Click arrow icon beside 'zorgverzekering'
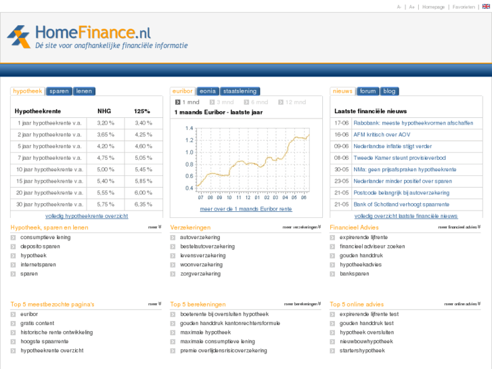Screen dimensions: 492x369 (x=173, y=274)
